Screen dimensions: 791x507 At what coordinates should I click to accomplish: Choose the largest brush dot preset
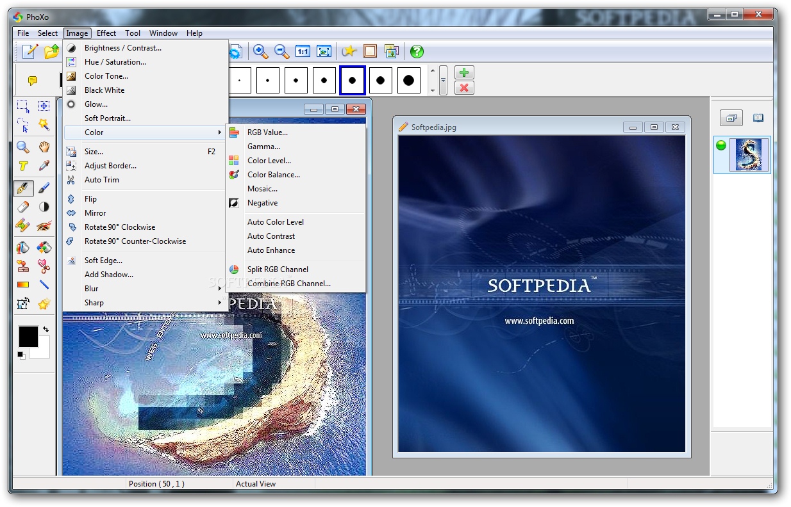(409, 81)
